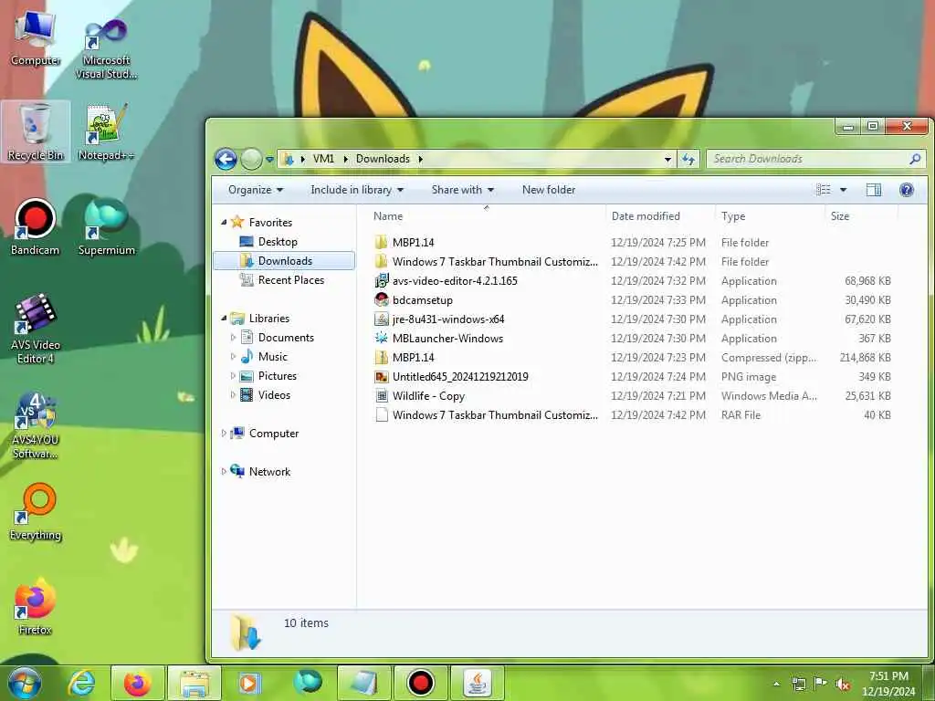Select the Pictures library

[278, 375]
